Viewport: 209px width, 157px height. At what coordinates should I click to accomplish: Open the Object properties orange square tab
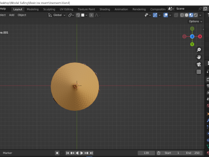coord(208,114)
